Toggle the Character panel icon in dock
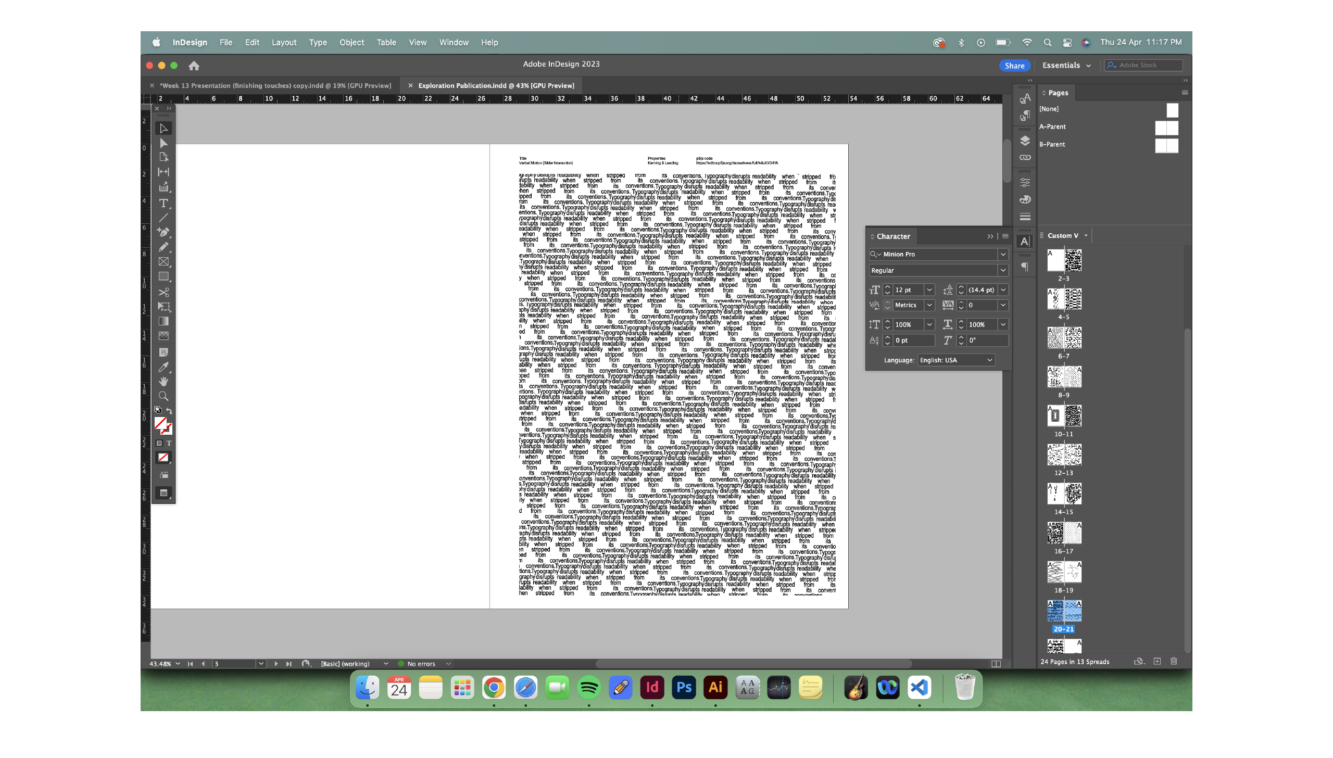This screenshot has width=1333, height=758. 1025,242
